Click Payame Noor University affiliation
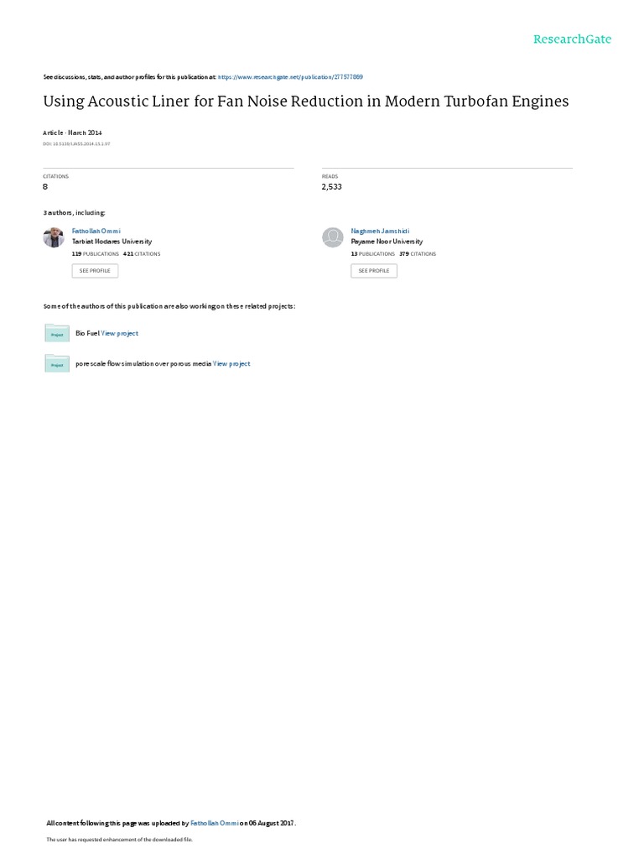644x859 pixels. coord(387,242)
